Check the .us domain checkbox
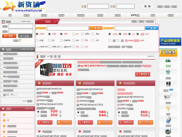The width and height of the screenshot is (182, 137). tap(73, 40)
